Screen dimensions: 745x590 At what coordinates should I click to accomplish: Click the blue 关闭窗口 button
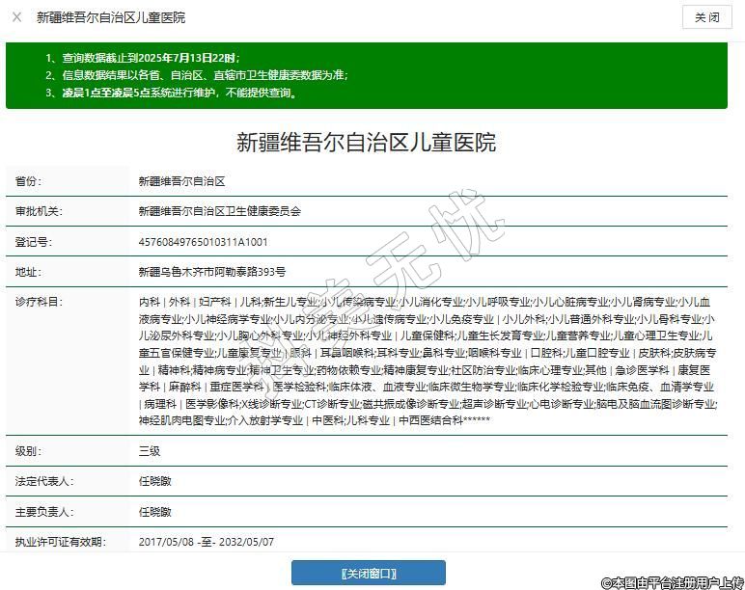coord(369,574)
